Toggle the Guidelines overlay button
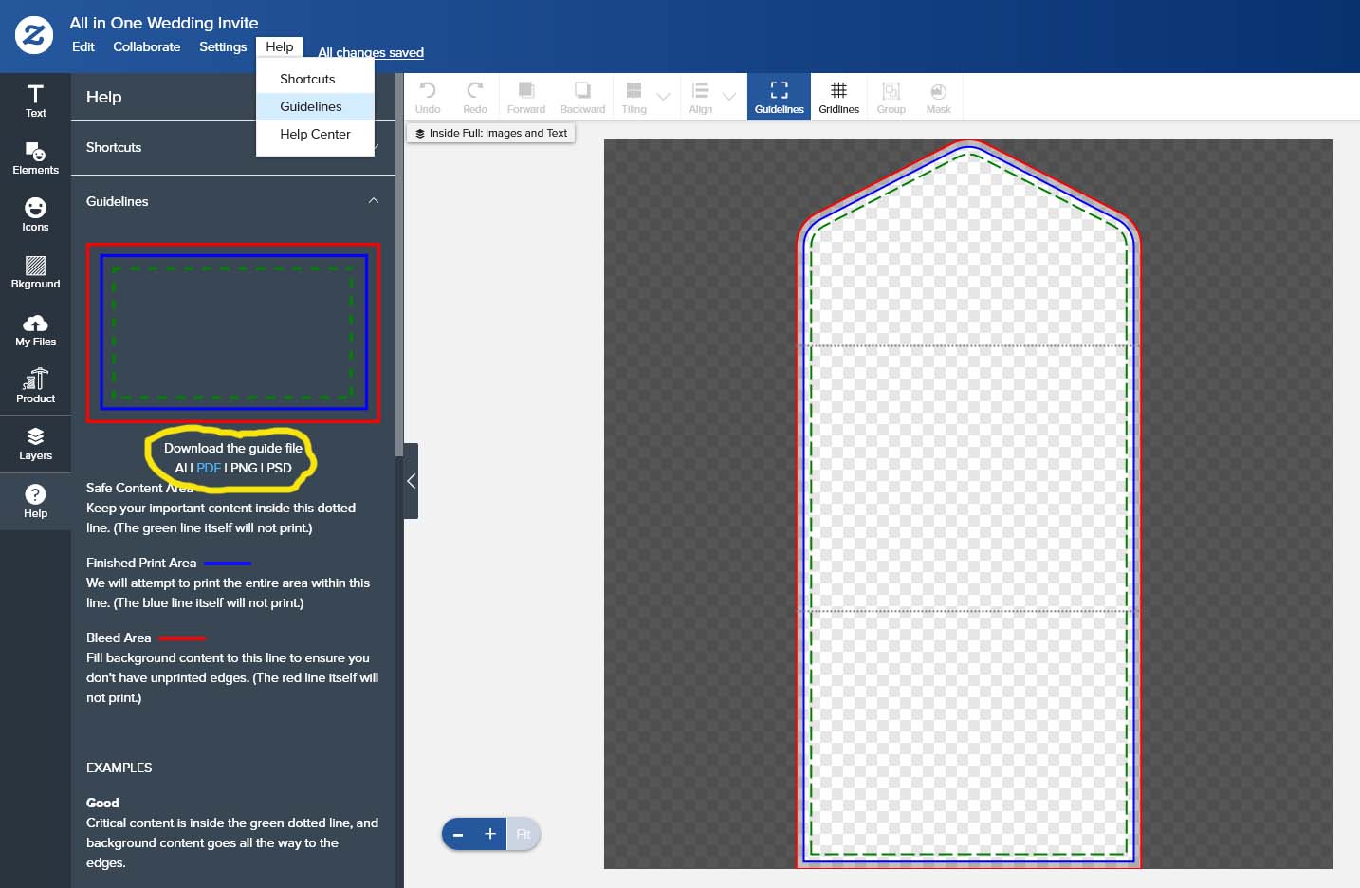 tap(779, 97)
